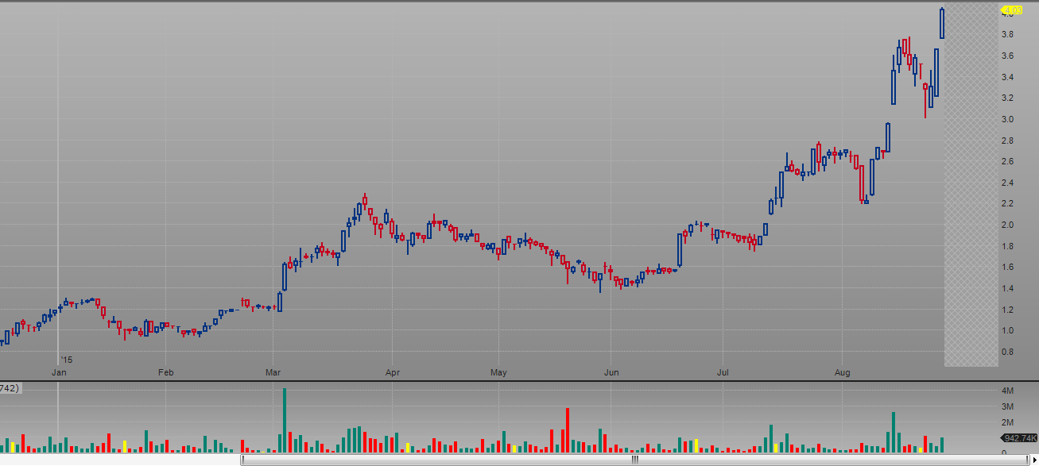
Task: Click the tallest green volume bar in early March
Action: pyautogui.click(x=284, y=421)
